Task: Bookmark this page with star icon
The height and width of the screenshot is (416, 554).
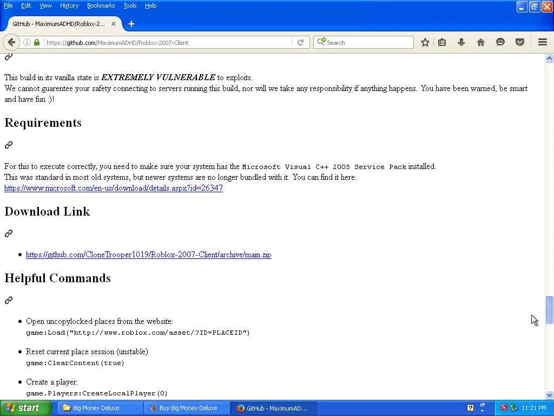Action: point(425,42)
